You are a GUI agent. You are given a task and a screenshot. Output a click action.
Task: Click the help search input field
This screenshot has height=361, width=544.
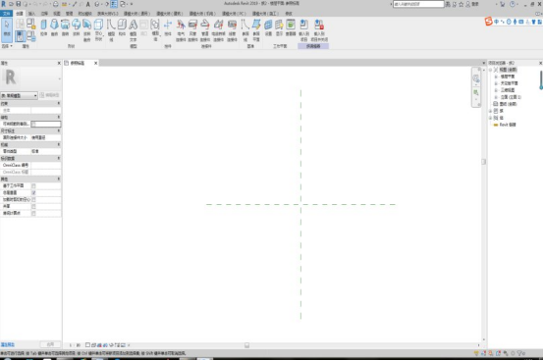[x=418, y=4]
